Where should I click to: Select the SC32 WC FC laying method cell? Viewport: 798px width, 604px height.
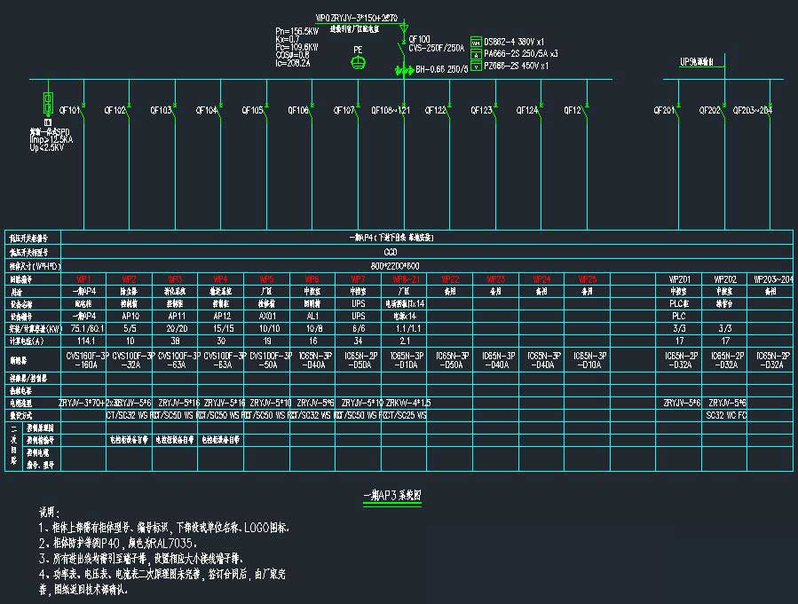(726, 415)
